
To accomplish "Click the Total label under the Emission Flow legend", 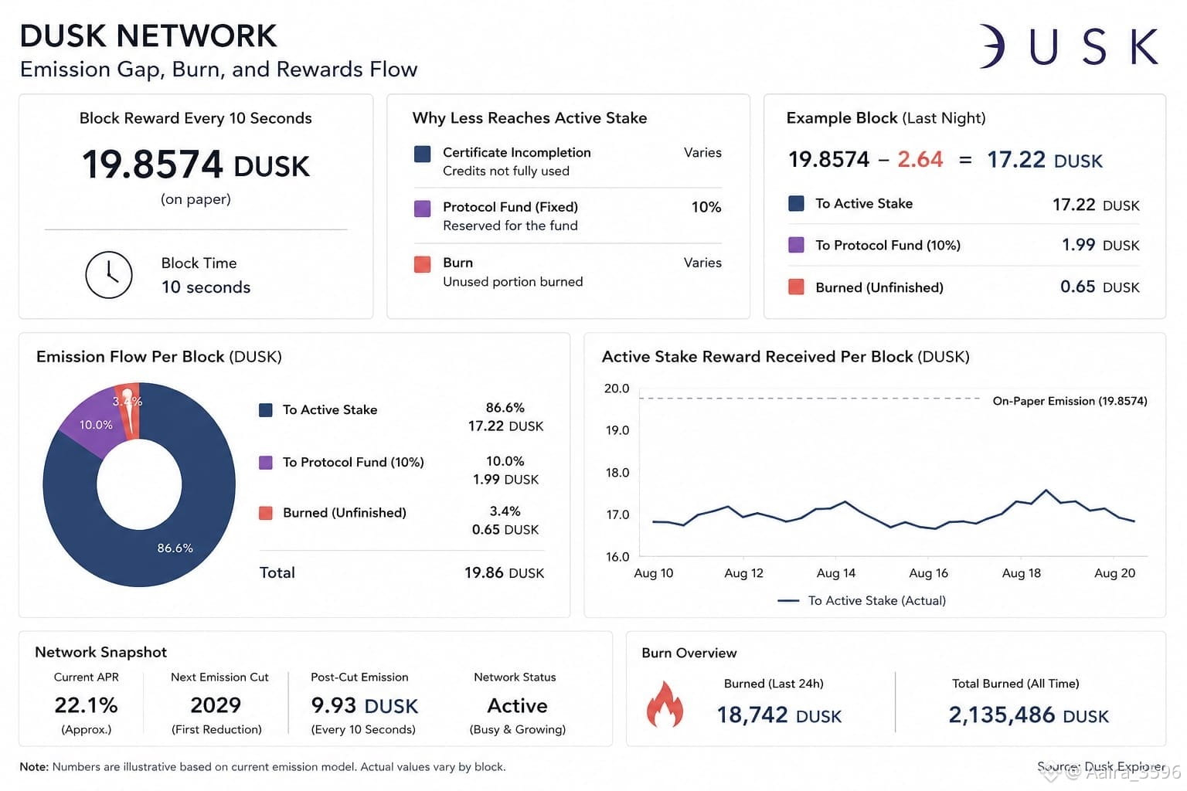I will 277,572.
